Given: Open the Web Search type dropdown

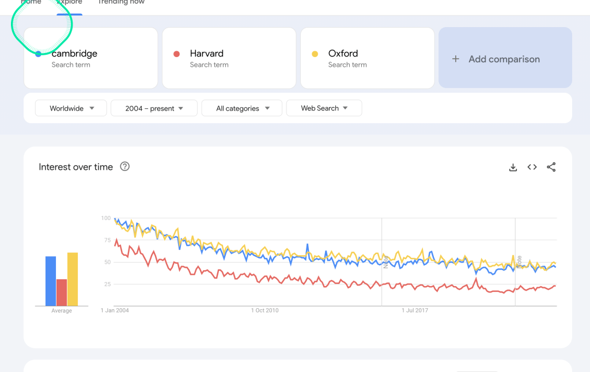Looking at the screenshot, I should tap(324, 108).
